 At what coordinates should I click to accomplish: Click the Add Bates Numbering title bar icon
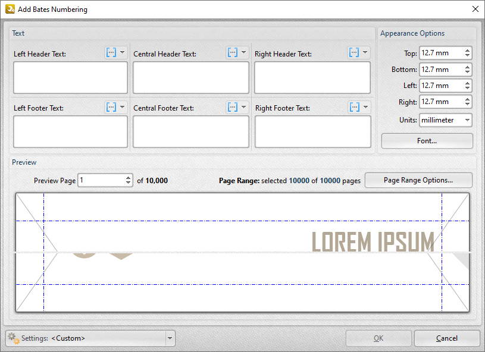pos(10,9)
